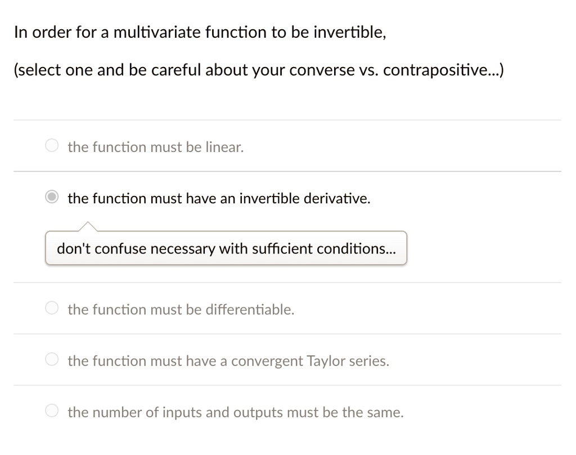Click the text "the function must have an invertible derivative."
Viewport: 576px width, 455px height.
pos(219,199)
